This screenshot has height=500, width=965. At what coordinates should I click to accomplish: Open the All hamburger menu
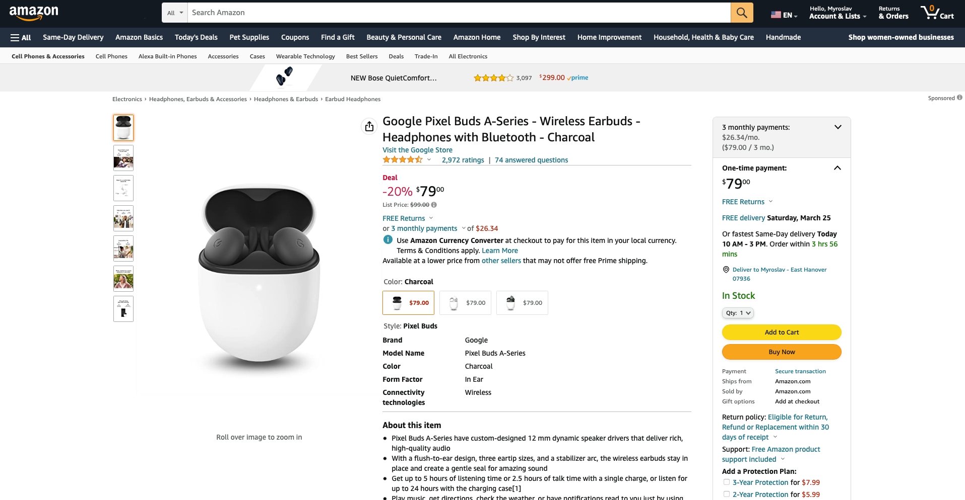(21, 37)
